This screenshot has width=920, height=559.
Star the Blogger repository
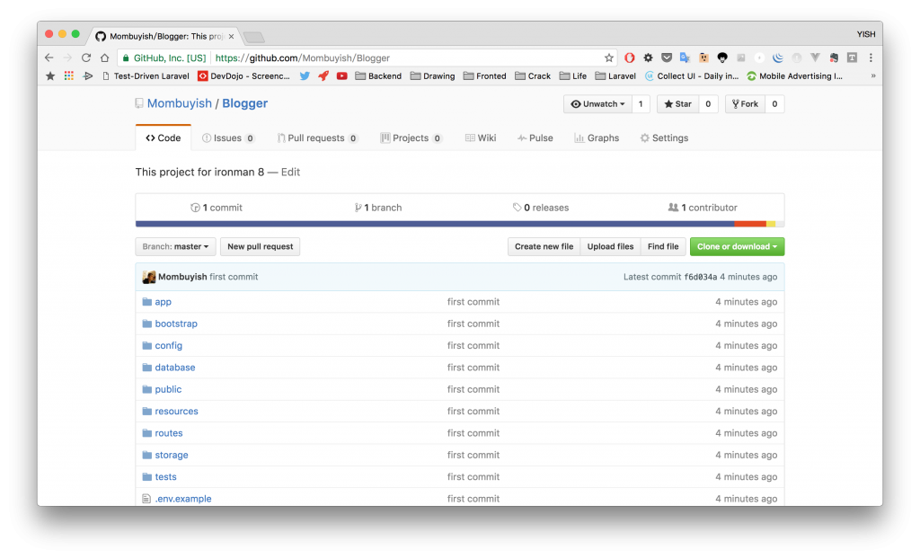(677, 104)
